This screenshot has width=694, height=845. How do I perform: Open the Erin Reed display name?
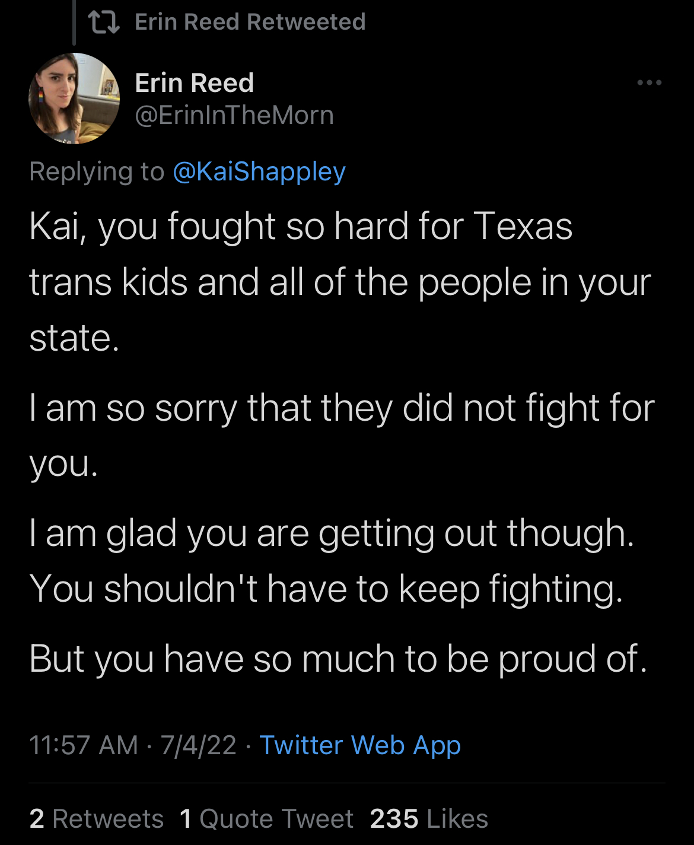click(x=195, y=83)
